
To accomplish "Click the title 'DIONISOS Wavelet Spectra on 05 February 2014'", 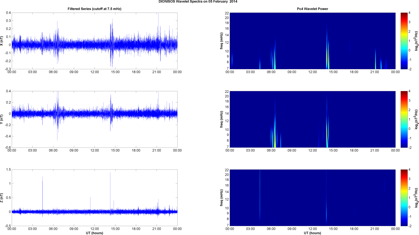I will pos(198,2).
